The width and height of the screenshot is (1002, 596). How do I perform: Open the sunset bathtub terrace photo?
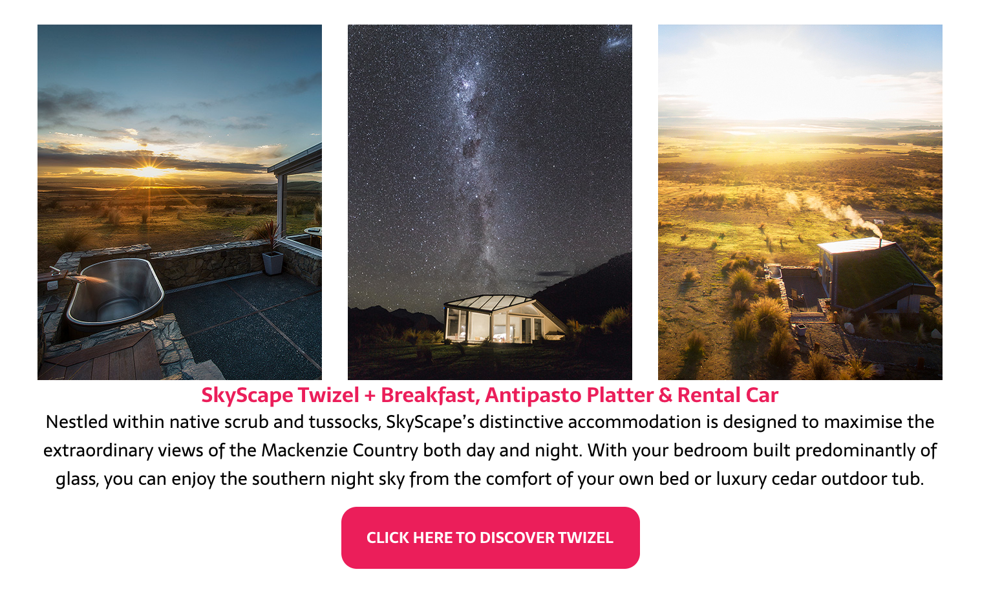click(x=180, y=202)
